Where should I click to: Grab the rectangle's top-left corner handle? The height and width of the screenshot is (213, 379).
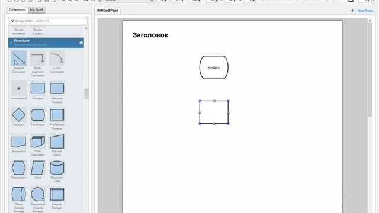click(x=200, y=101)
